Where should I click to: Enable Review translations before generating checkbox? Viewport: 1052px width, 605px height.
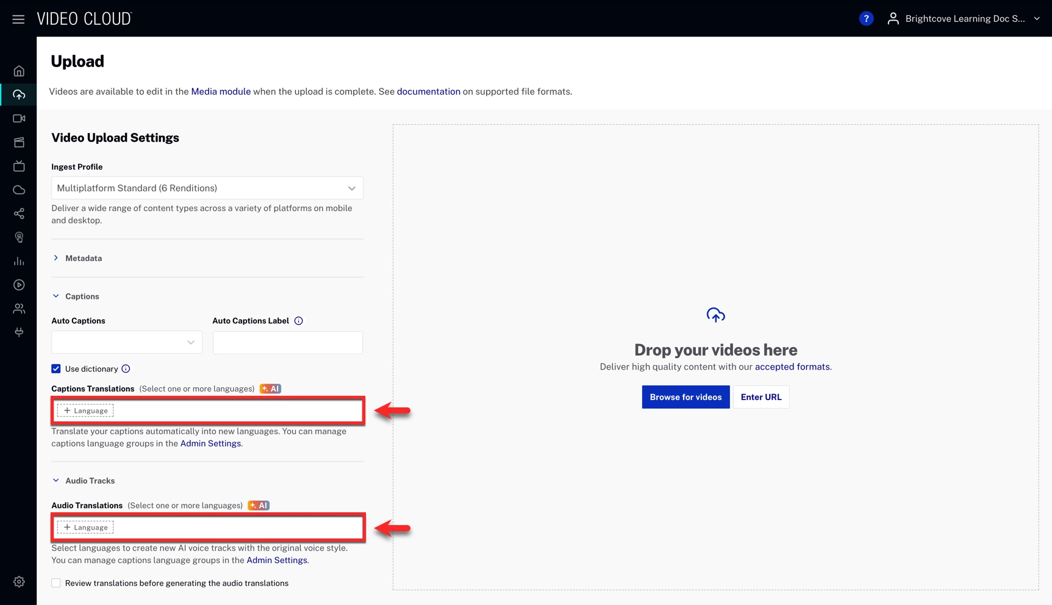[56, 583]
